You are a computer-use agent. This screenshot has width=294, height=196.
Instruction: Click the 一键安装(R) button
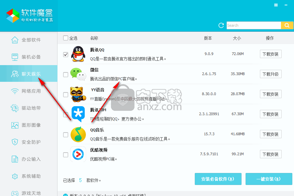[269, 179]
